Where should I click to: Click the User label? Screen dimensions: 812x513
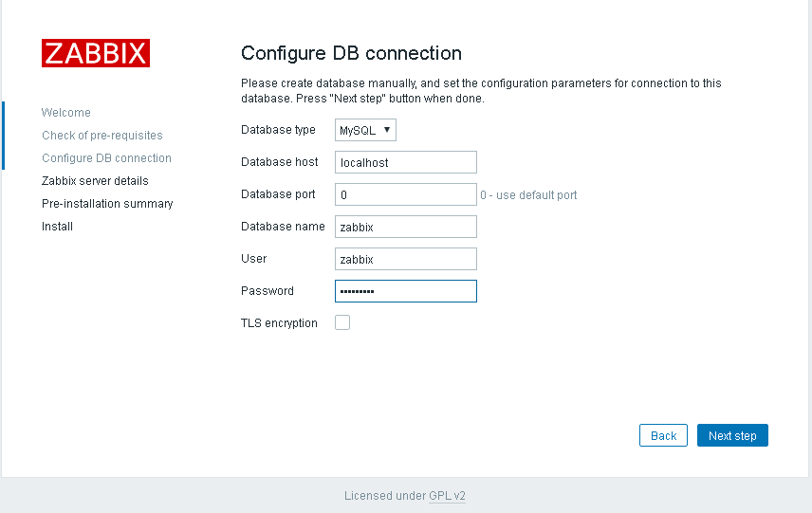coord(254,259)
